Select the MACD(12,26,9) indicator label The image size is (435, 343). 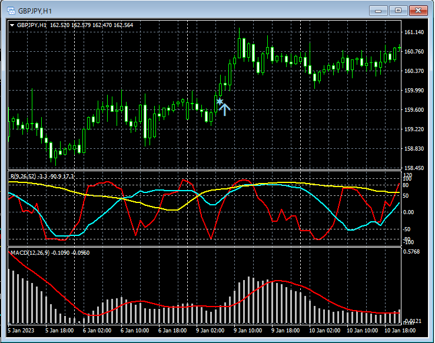click(x=29, y=253)
